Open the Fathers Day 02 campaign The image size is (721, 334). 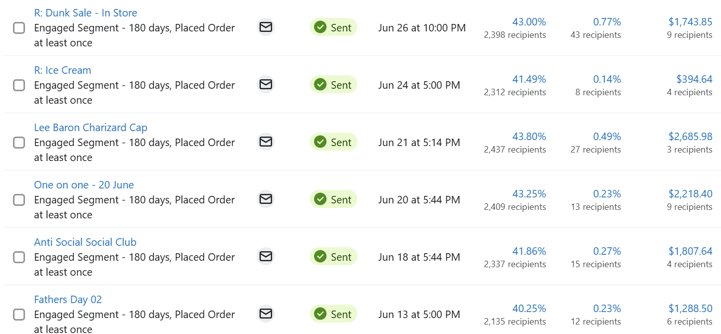[68, 299]
